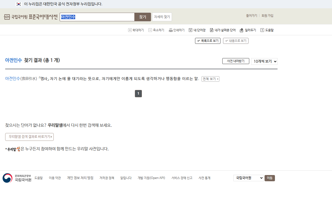The height and width of the screenshot is (223, 332).
Task: Click the bold 우리말샘 link
Action: pyautogui.click(x=55, y=125)
